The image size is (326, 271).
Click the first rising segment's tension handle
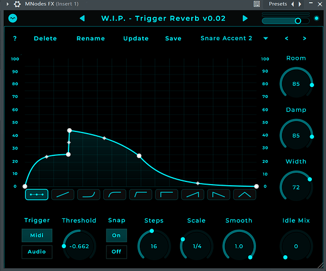point(47,157)
